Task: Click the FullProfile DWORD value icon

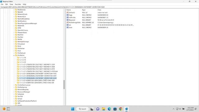Action: pyautogui.click(x=67, y=17)
